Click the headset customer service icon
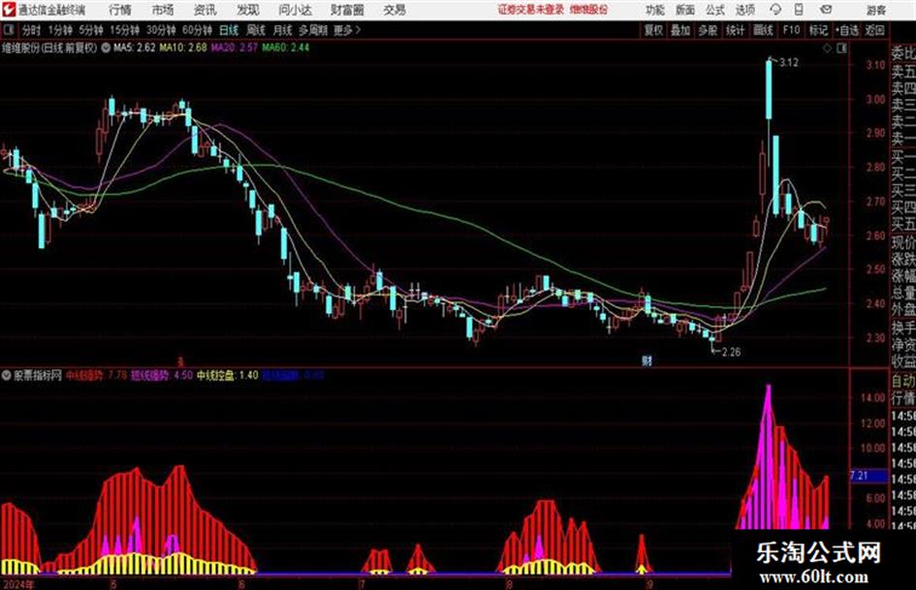Viewport: 916px width, 590px height. [775, 10]
